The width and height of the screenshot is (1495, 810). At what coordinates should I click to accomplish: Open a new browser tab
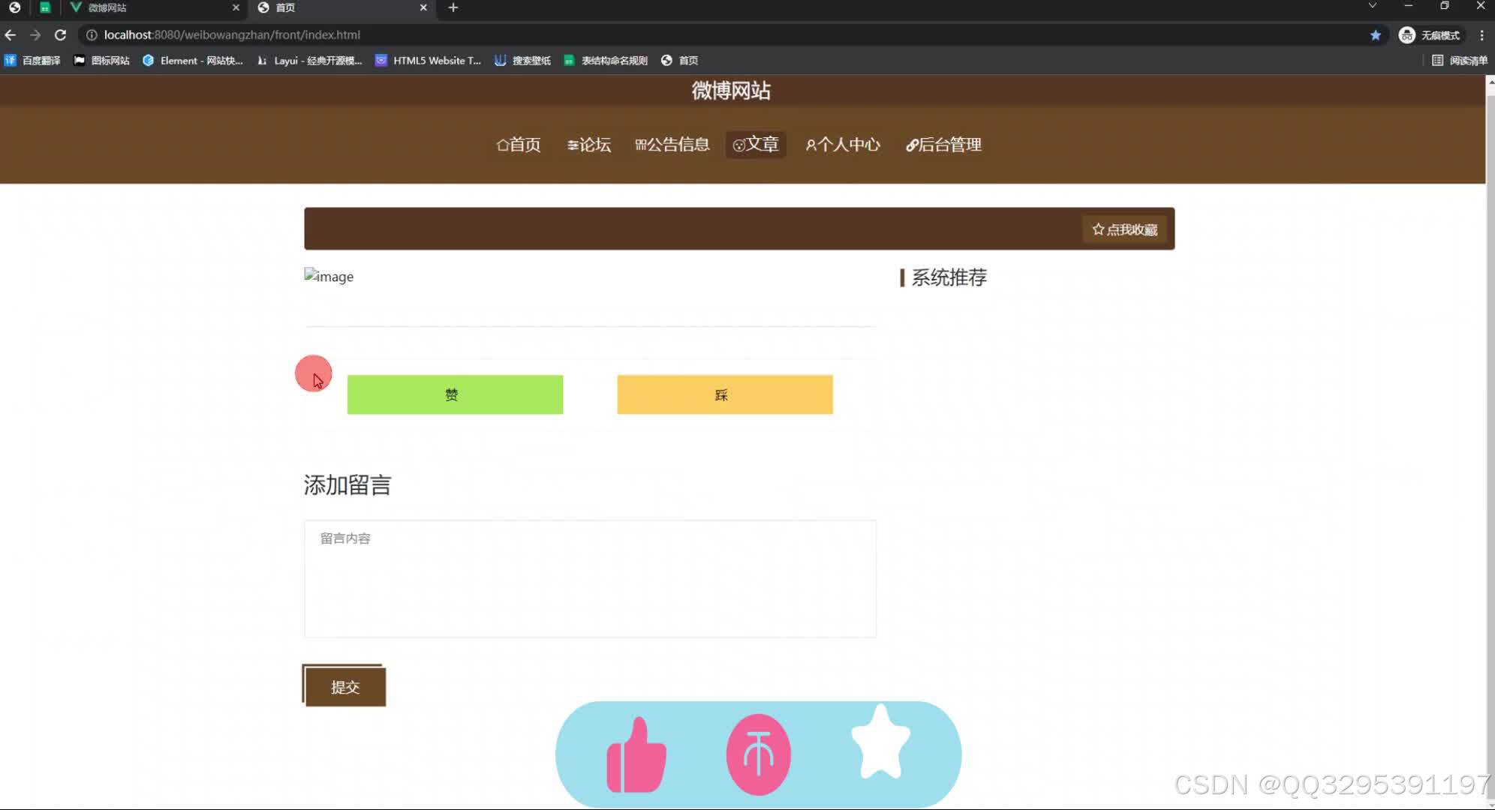tap(453, 7)
